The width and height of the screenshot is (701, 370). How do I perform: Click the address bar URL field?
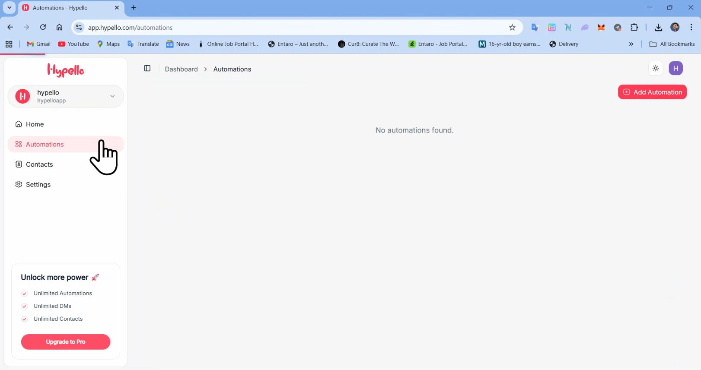294,28
